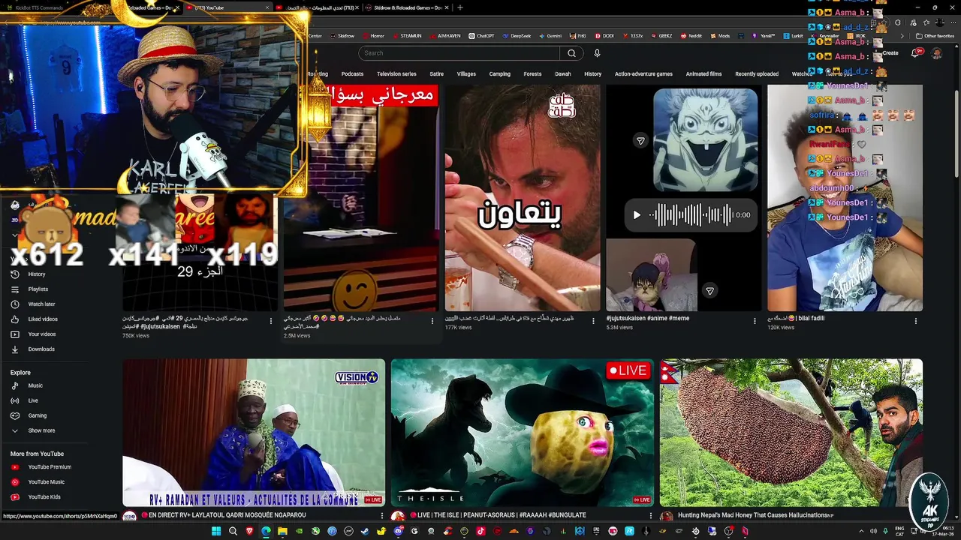Select the Animated films filter chip
Image resolution: width=961 pixels, height=540 pixels.
click(703, 74)
